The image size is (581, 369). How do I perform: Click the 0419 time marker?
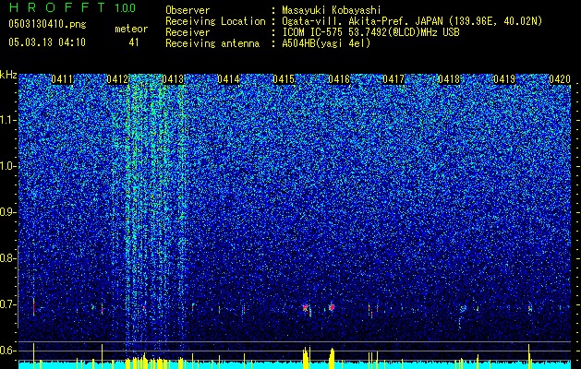504,79
